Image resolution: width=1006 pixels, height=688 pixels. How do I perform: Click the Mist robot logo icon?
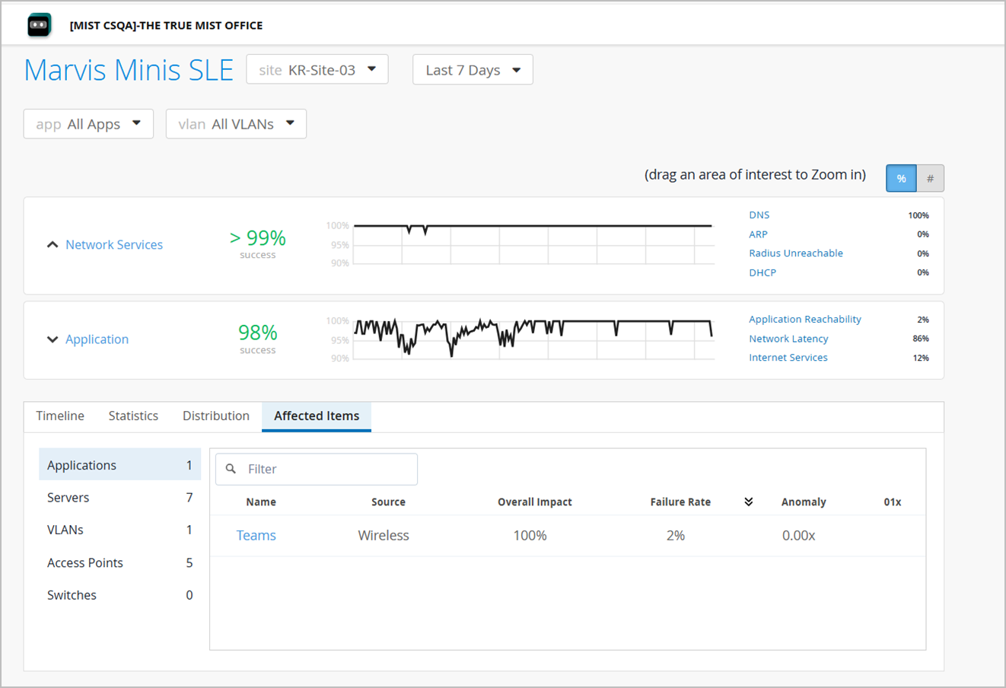pyautogui.click(x=40, y=25)
